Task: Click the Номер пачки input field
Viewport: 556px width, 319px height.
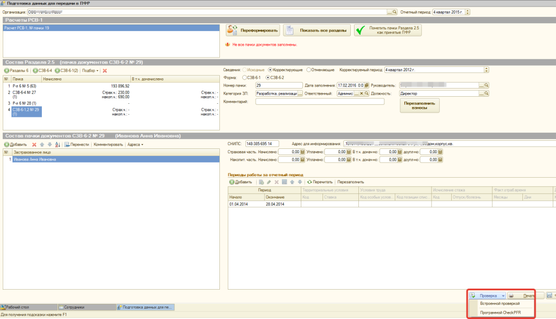Action: (279, 85)
